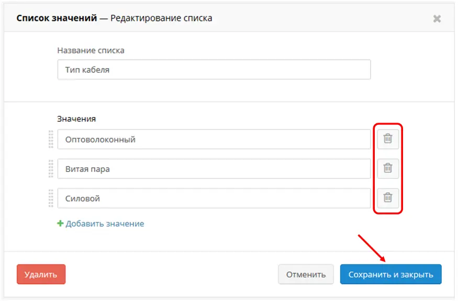Select the Силовой value input
The height and width of the screenshot is (301, 458).
click(214, 198)
